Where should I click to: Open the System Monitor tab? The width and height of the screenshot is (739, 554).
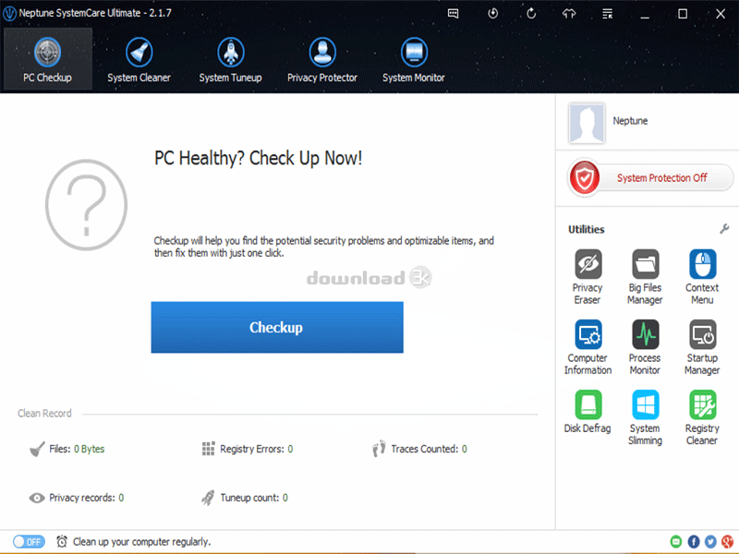(414, 59)
